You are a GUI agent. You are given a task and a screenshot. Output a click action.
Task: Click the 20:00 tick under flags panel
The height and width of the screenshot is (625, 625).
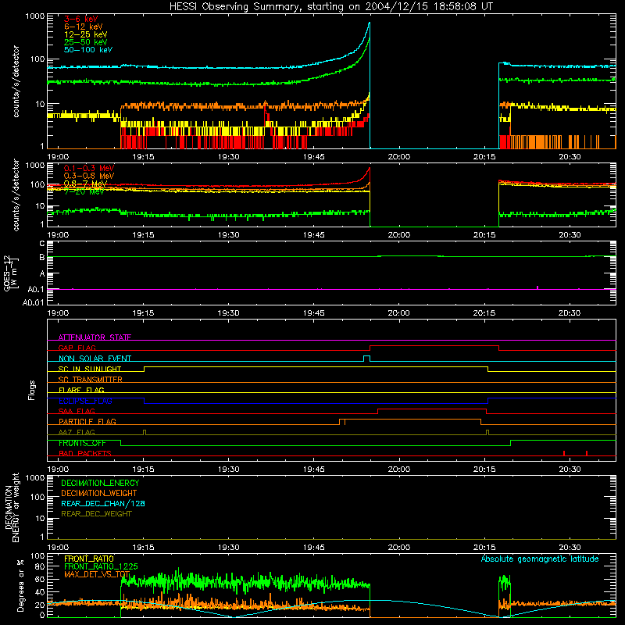pos(399,470)
